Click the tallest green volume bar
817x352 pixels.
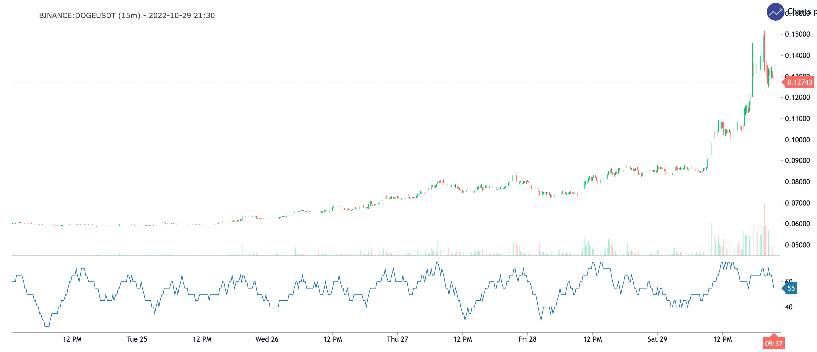point(752,222)
